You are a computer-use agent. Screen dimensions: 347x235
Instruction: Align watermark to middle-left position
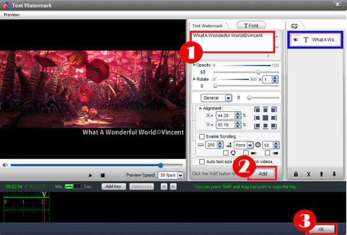[257, 118]
